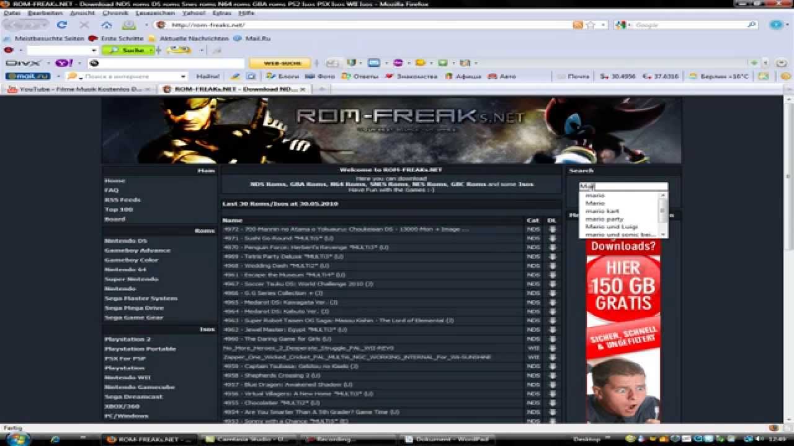Open the Google search engine dropdown
794x446 pixels.
click(630, 25)
